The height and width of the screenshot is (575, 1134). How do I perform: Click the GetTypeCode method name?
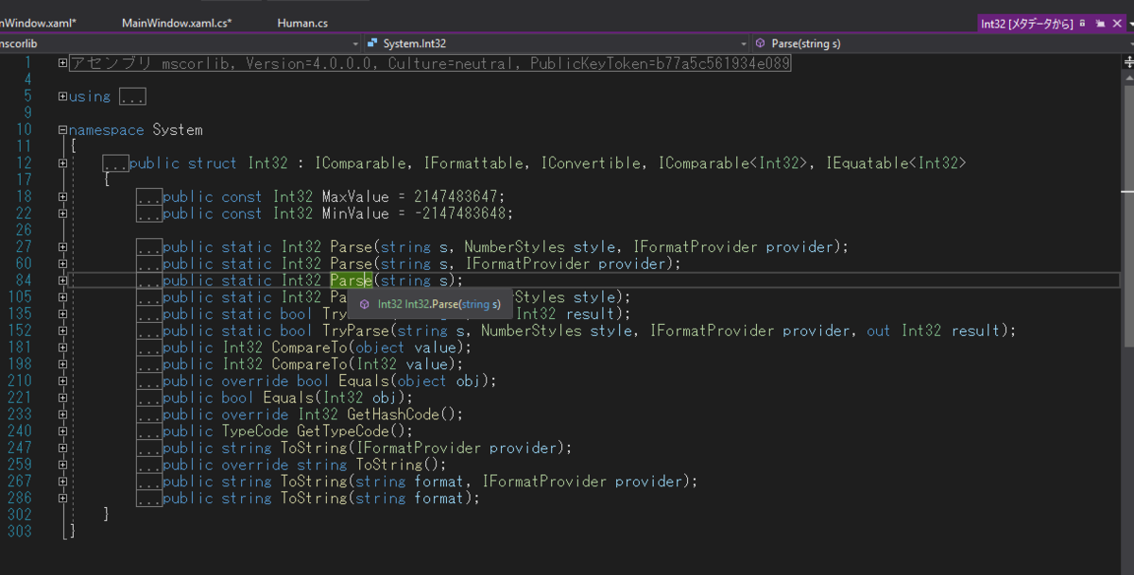343,431
